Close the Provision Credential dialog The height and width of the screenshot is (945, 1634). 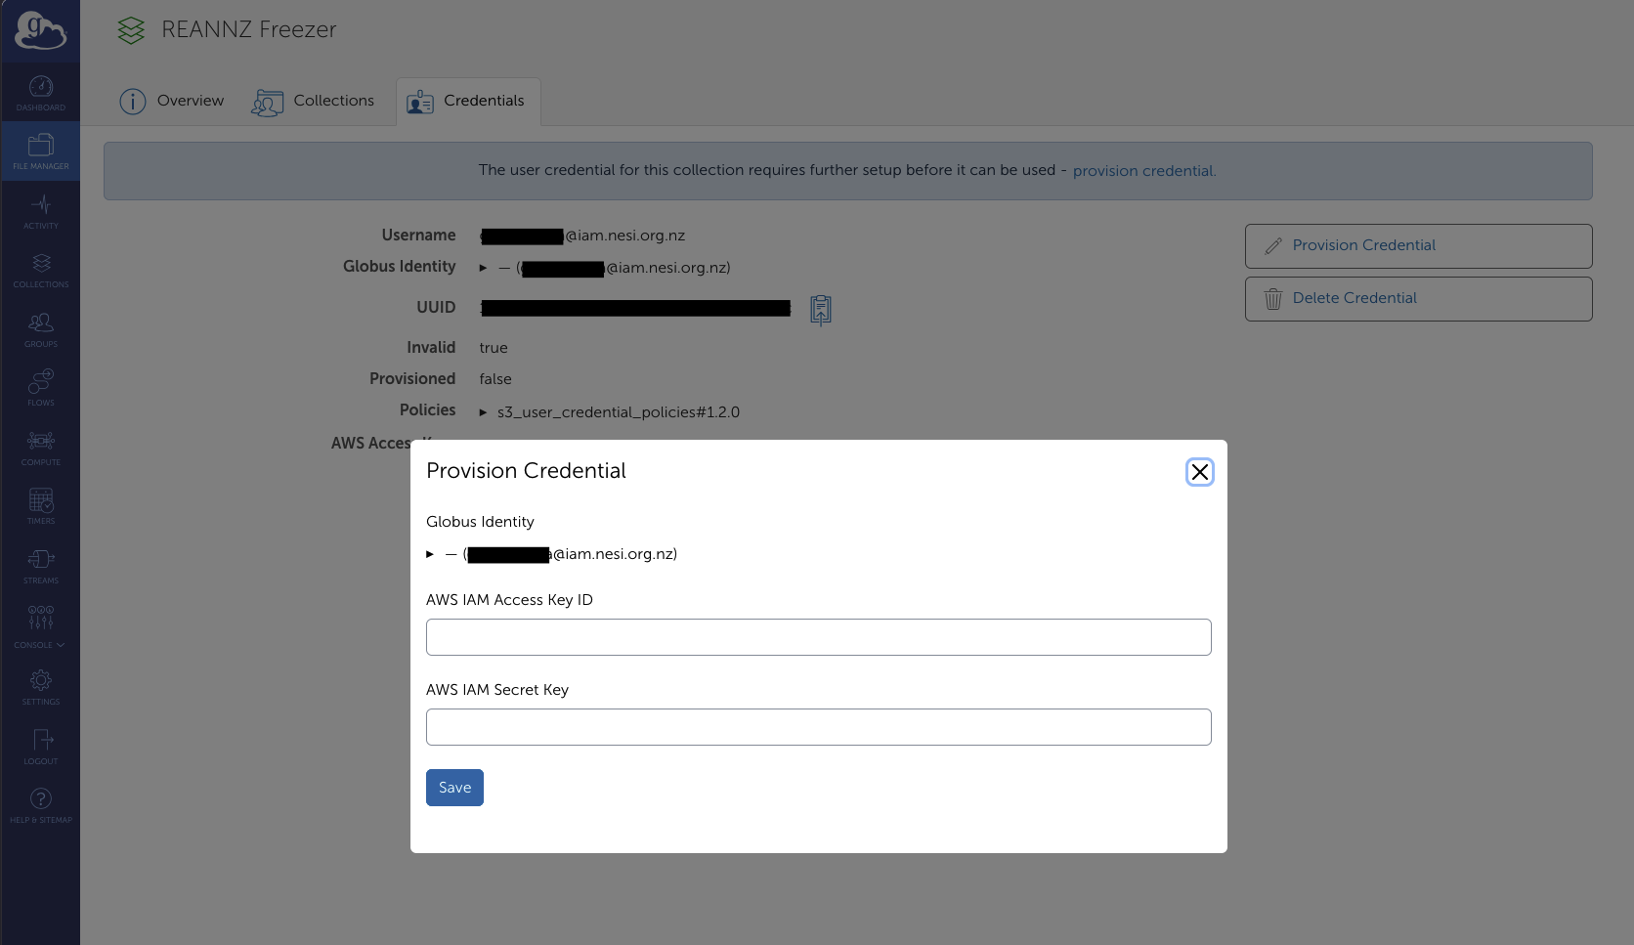pos(1200,472)
